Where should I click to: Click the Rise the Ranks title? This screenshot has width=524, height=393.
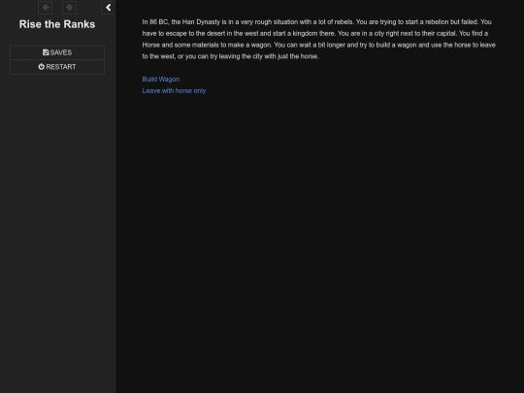(x=57, y=24)
